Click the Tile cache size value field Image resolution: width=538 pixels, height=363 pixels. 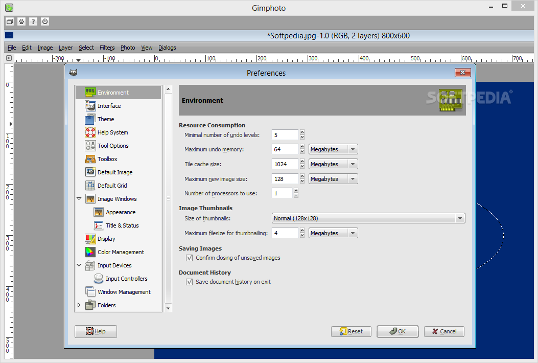pos(285,164)
